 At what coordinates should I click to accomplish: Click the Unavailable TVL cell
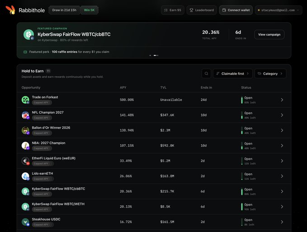click(171, 100)
